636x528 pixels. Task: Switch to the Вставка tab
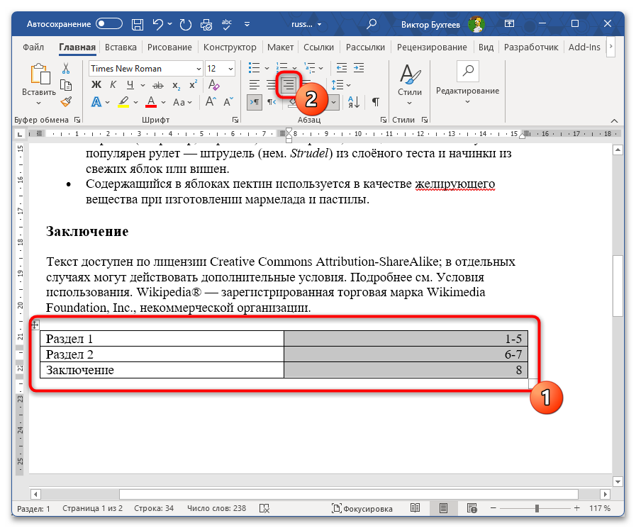(x=121, y=47)
